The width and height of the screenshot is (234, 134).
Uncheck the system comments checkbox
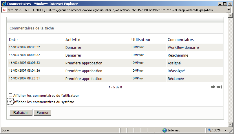click(11, 102)
